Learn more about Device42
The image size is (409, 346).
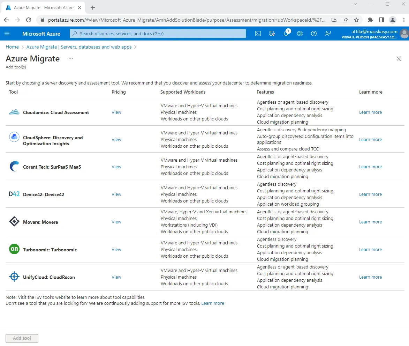[370, 194]
